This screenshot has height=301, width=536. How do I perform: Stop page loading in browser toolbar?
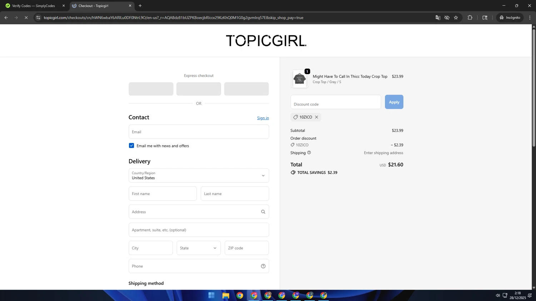pos(26,17)
